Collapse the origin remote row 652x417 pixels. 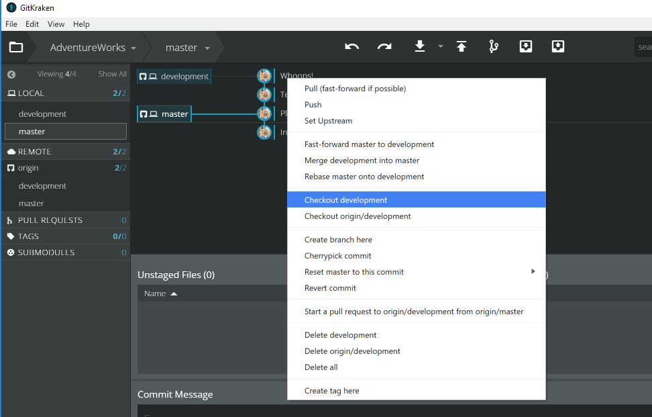(66, 168)
